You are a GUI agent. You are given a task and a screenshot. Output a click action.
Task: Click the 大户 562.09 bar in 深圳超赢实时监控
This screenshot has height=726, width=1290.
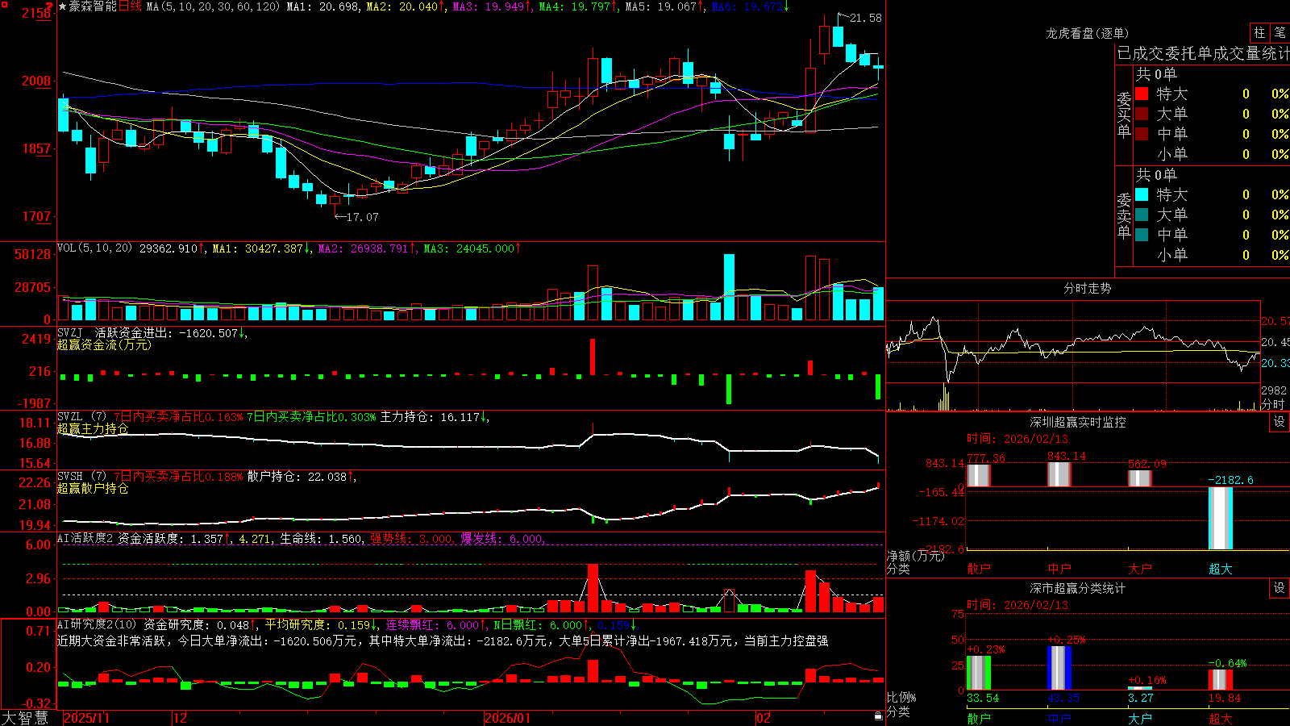click(1140, 478)
